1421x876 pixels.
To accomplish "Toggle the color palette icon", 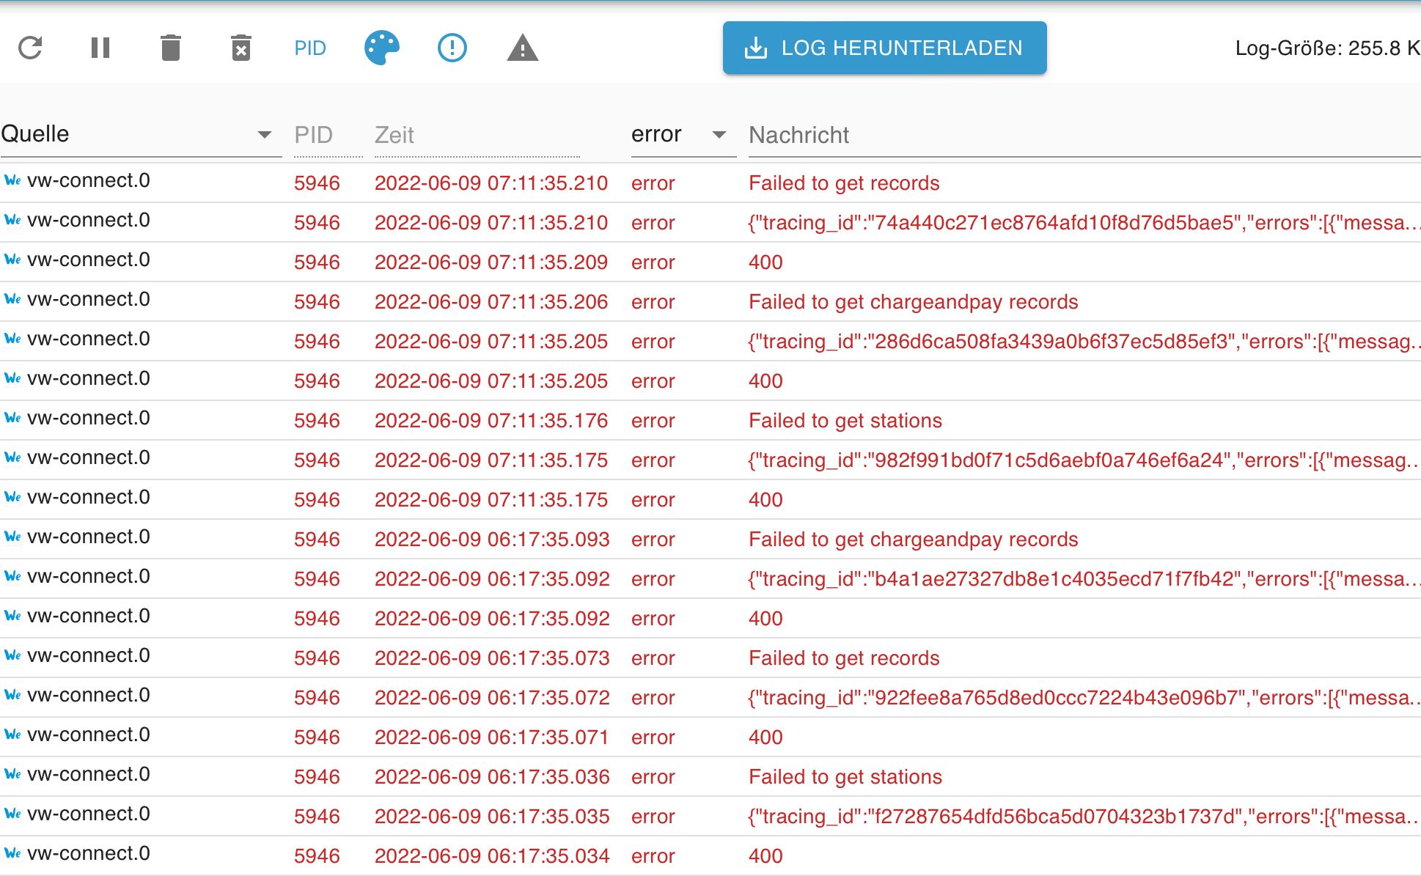I will click(382, 48).
